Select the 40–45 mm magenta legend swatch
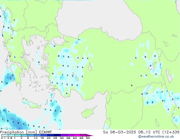 [77, 135]
